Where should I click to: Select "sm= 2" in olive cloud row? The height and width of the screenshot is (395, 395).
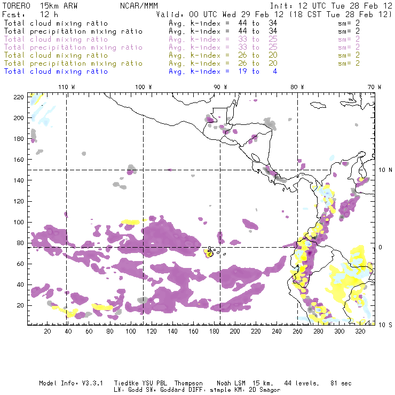[x=349, y=55]
